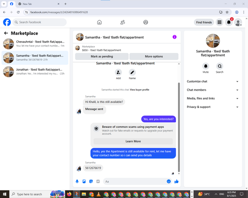The width and height of the screenshot is (248, 198).
Task: Choose a sticker icon
Action: coord(91,182)
